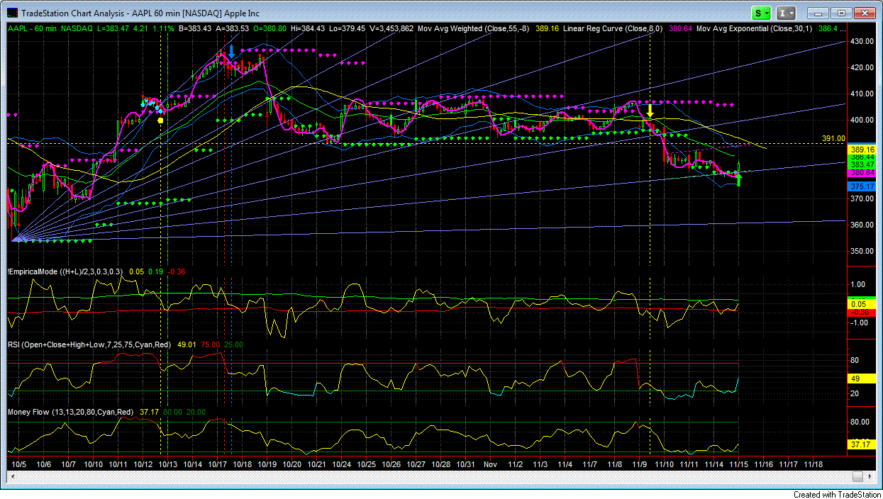The height and width of the screenshot is (499, 883).
Task: Click the magenta 380.64 price axis tag
Action: (862, 172)
